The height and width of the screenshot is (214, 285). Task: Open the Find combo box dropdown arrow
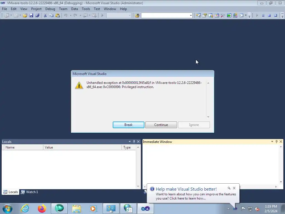pyautogui.click(x=191, y=16)
